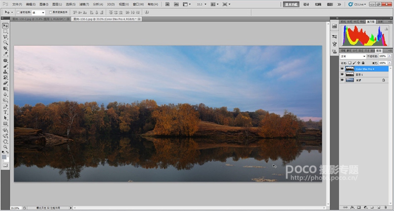Open the layer opacity slider arrow
394x211 pixels.
[x=390, y=56]
